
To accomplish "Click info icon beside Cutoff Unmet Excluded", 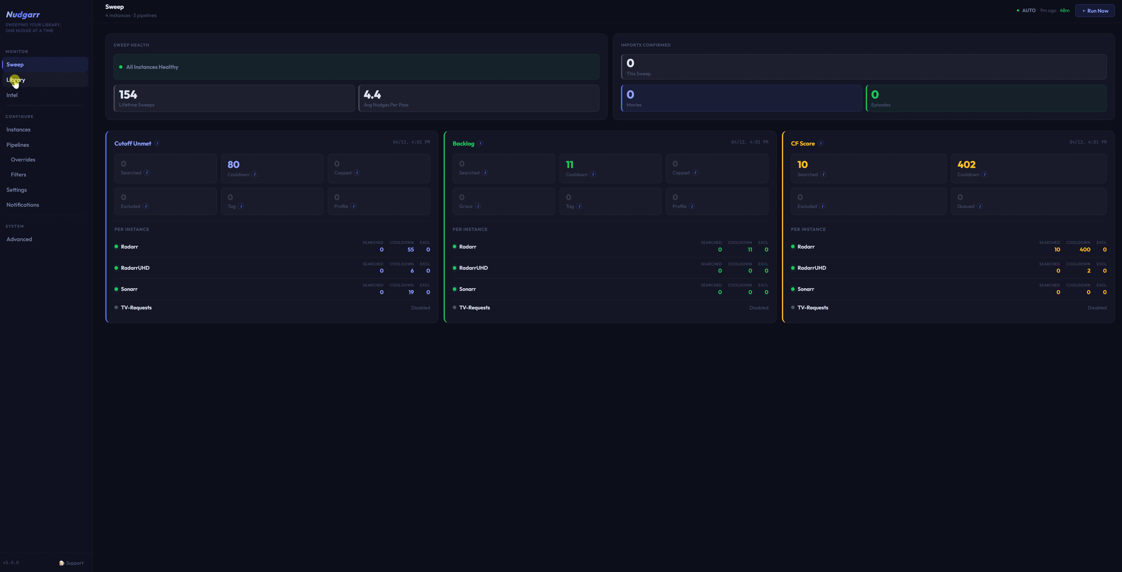I will click(146, 206).
